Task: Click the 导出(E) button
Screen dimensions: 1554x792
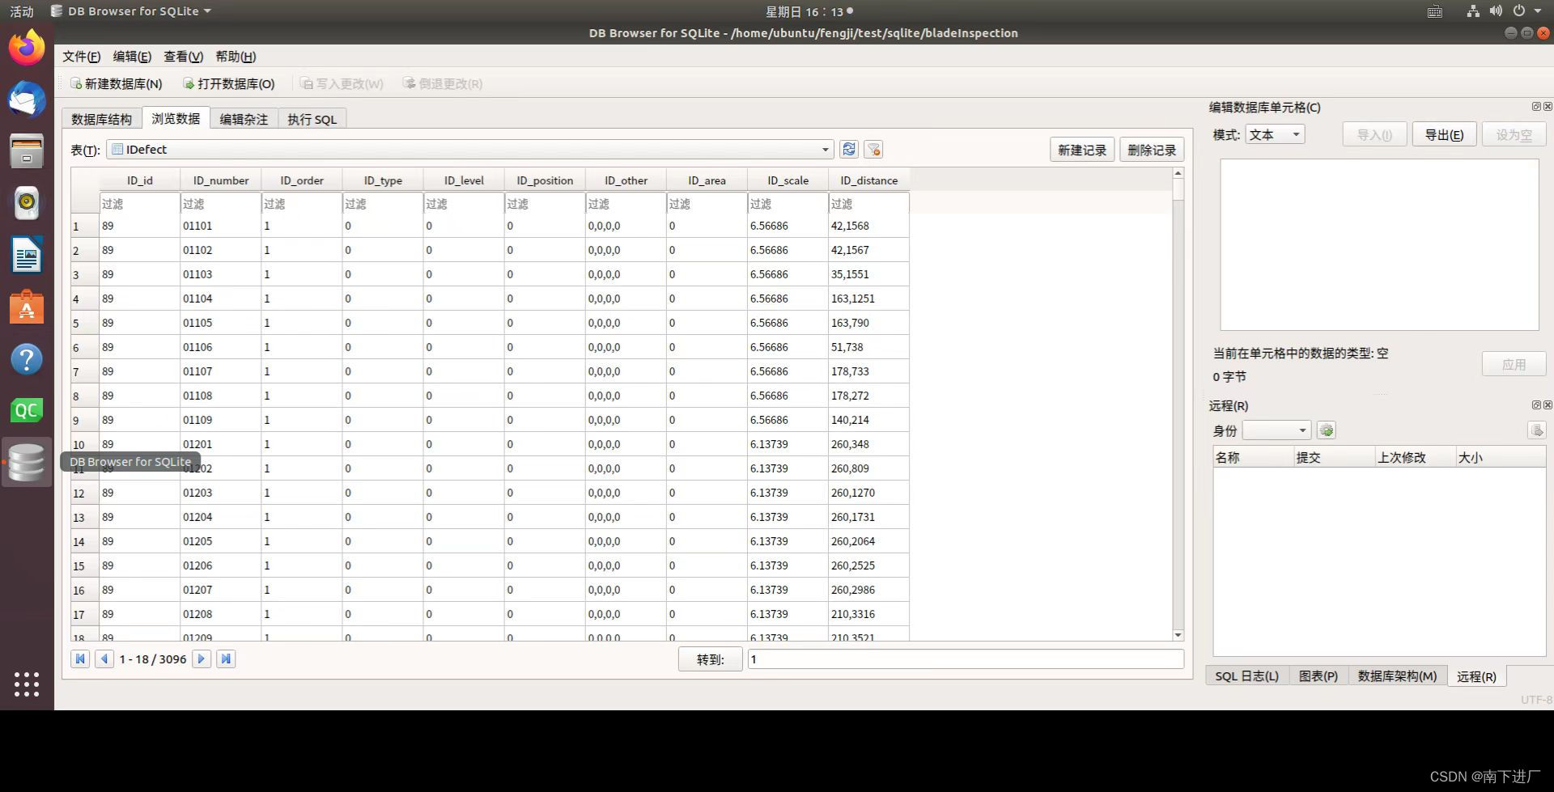Action: [x=1444, y=135]
